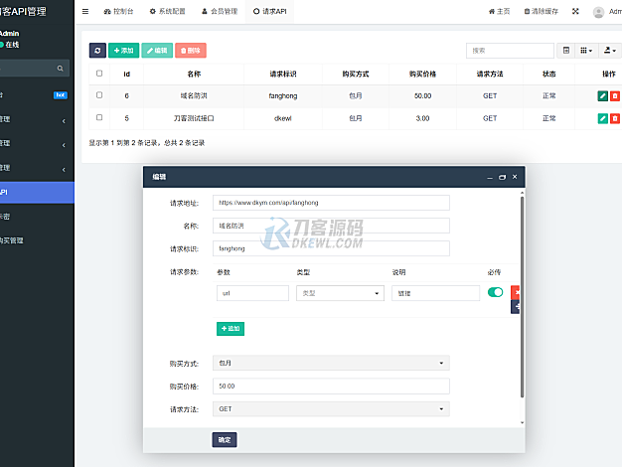Expand the first collapsed sidebar menu chevron

pos(64,121)
